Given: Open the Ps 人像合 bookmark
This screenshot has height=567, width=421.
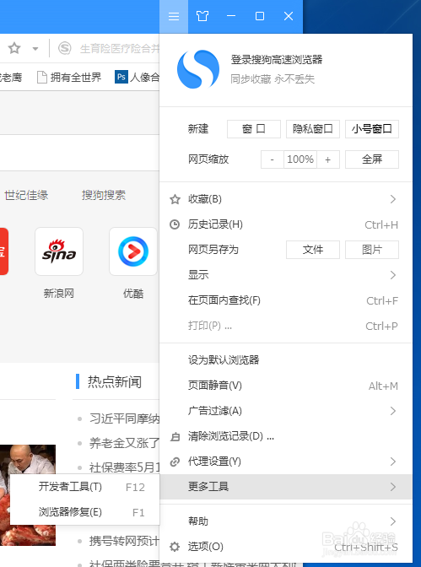Looking at the screenshot, I should coord(138,77).
